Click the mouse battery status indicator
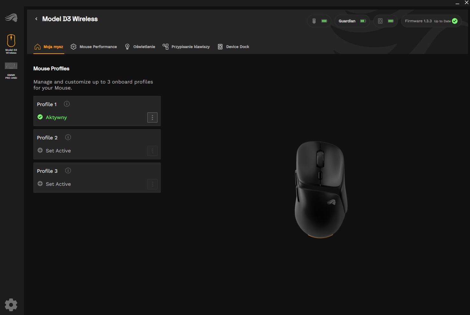The height and width of the screenshot is (315, 470). click(319, 21)
